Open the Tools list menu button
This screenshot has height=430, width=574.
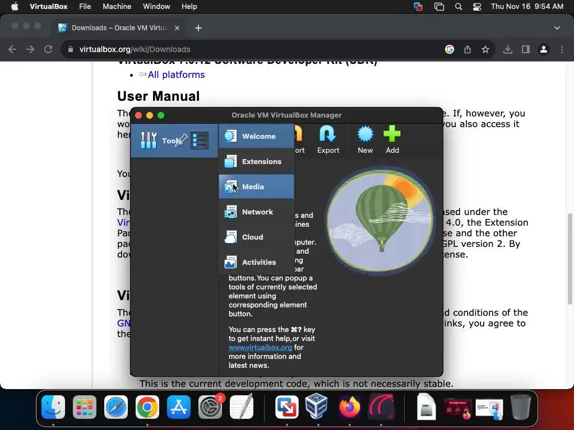click(x=200, y=141)
